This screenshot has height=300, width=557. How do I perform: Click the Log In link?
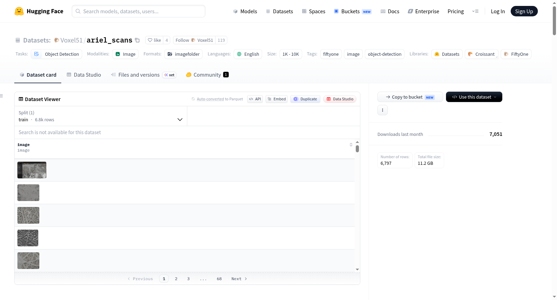(498, 11)
